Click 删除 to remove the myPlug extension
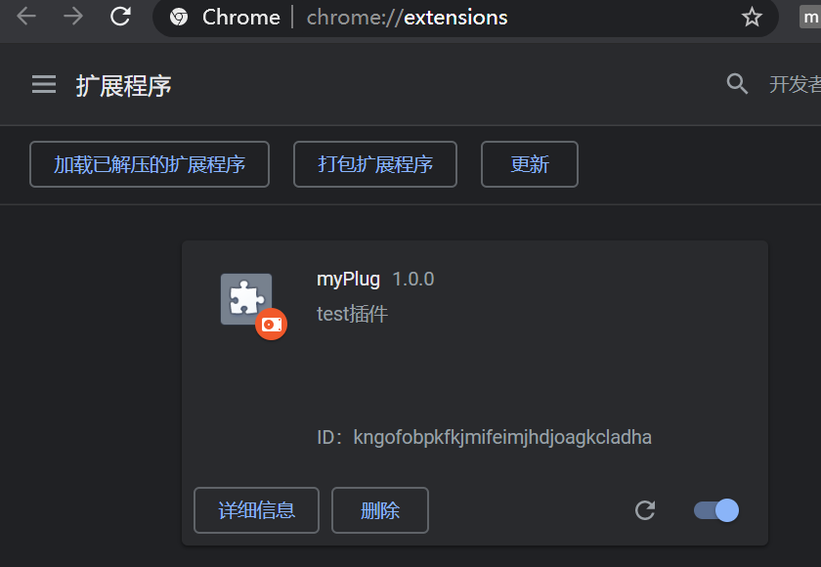 point(379,510)
